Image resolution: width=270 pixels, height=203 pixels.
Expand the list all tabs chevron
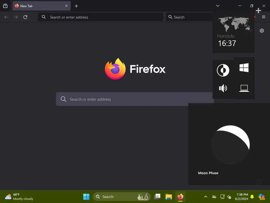point(218,6)
